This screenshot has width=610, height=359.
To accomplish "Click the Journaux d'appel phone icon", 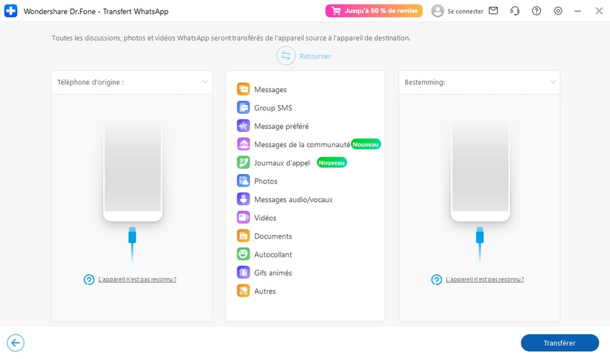I will coord(243,162).
